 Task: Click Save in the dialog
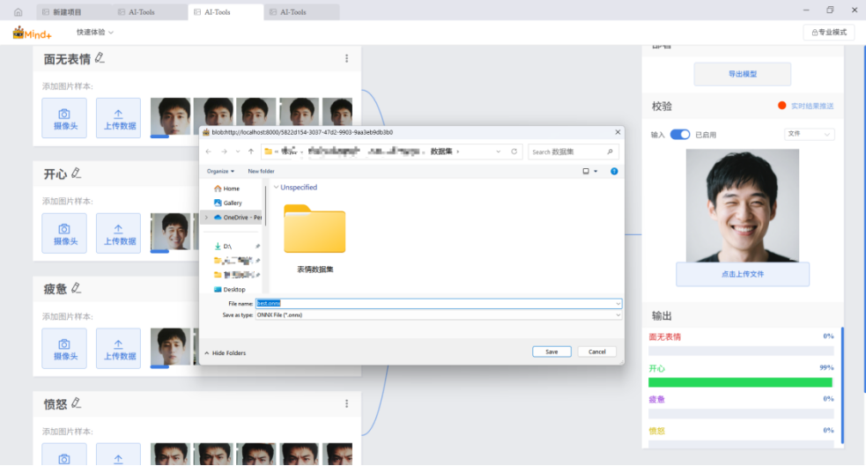551,351
